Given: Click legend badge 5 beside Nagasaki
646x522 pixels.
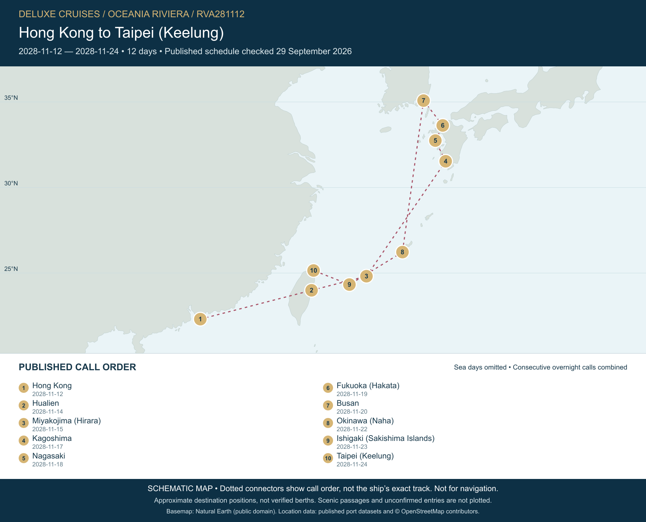Looking at the screenshot, I should (x=24, y=458).
